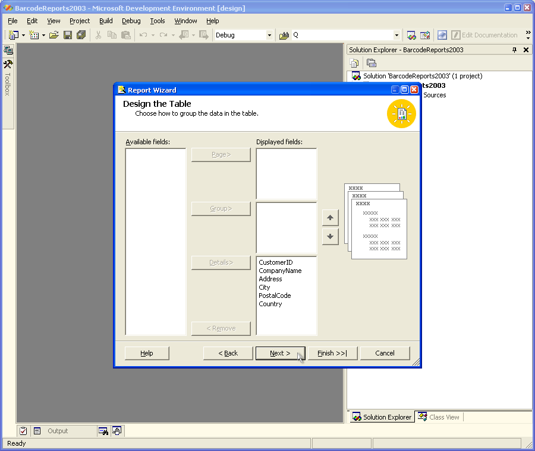Screen dimensions: 535x451
Task: Click the Save All icon
Action: [81, 35]
